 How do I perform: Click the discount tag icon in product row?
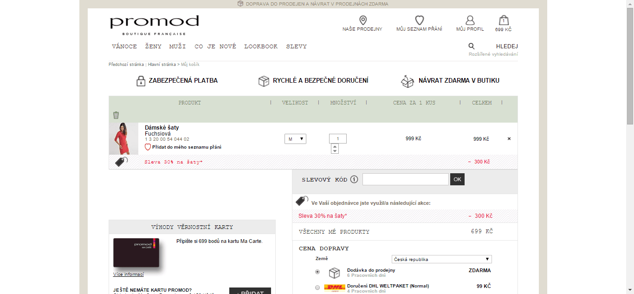click(122, 162)
